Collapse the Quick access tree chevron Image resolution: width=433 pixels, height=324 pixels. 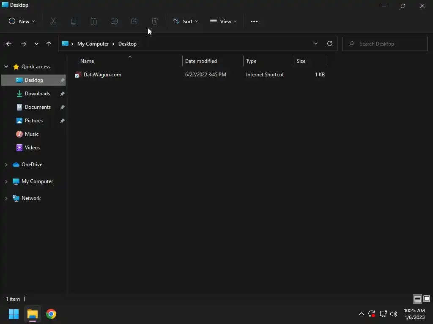click(x=6, y=67)
